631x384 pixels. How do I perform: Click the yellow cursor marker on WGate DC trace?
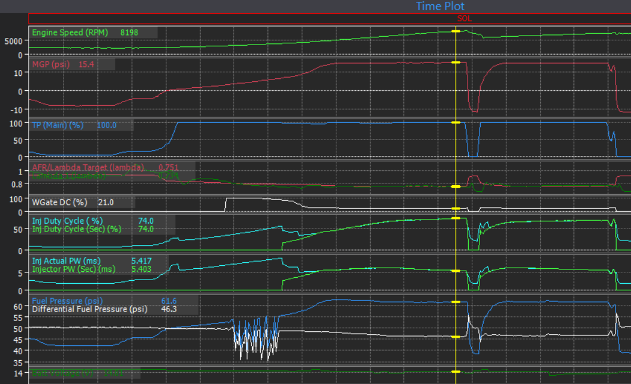coord(456,209)
